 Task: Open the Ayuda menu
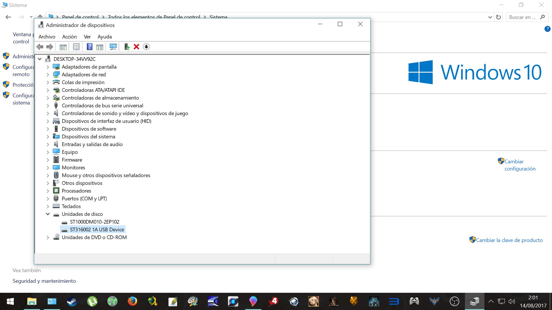pyautogui.click(x=105, y=37)
